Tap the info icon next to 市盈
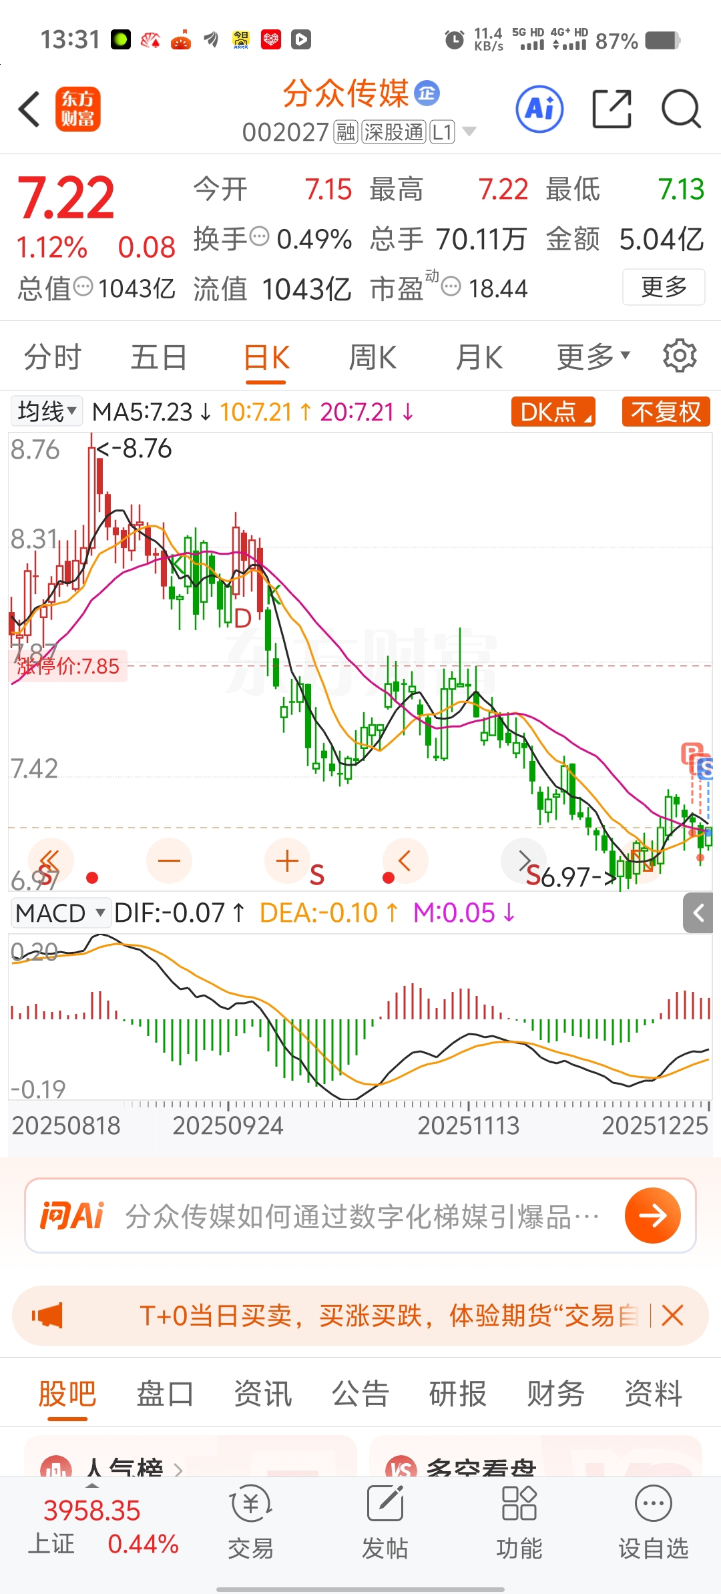Image resolution: width=721 pixels, height=1594 pixels. point(451,286)
